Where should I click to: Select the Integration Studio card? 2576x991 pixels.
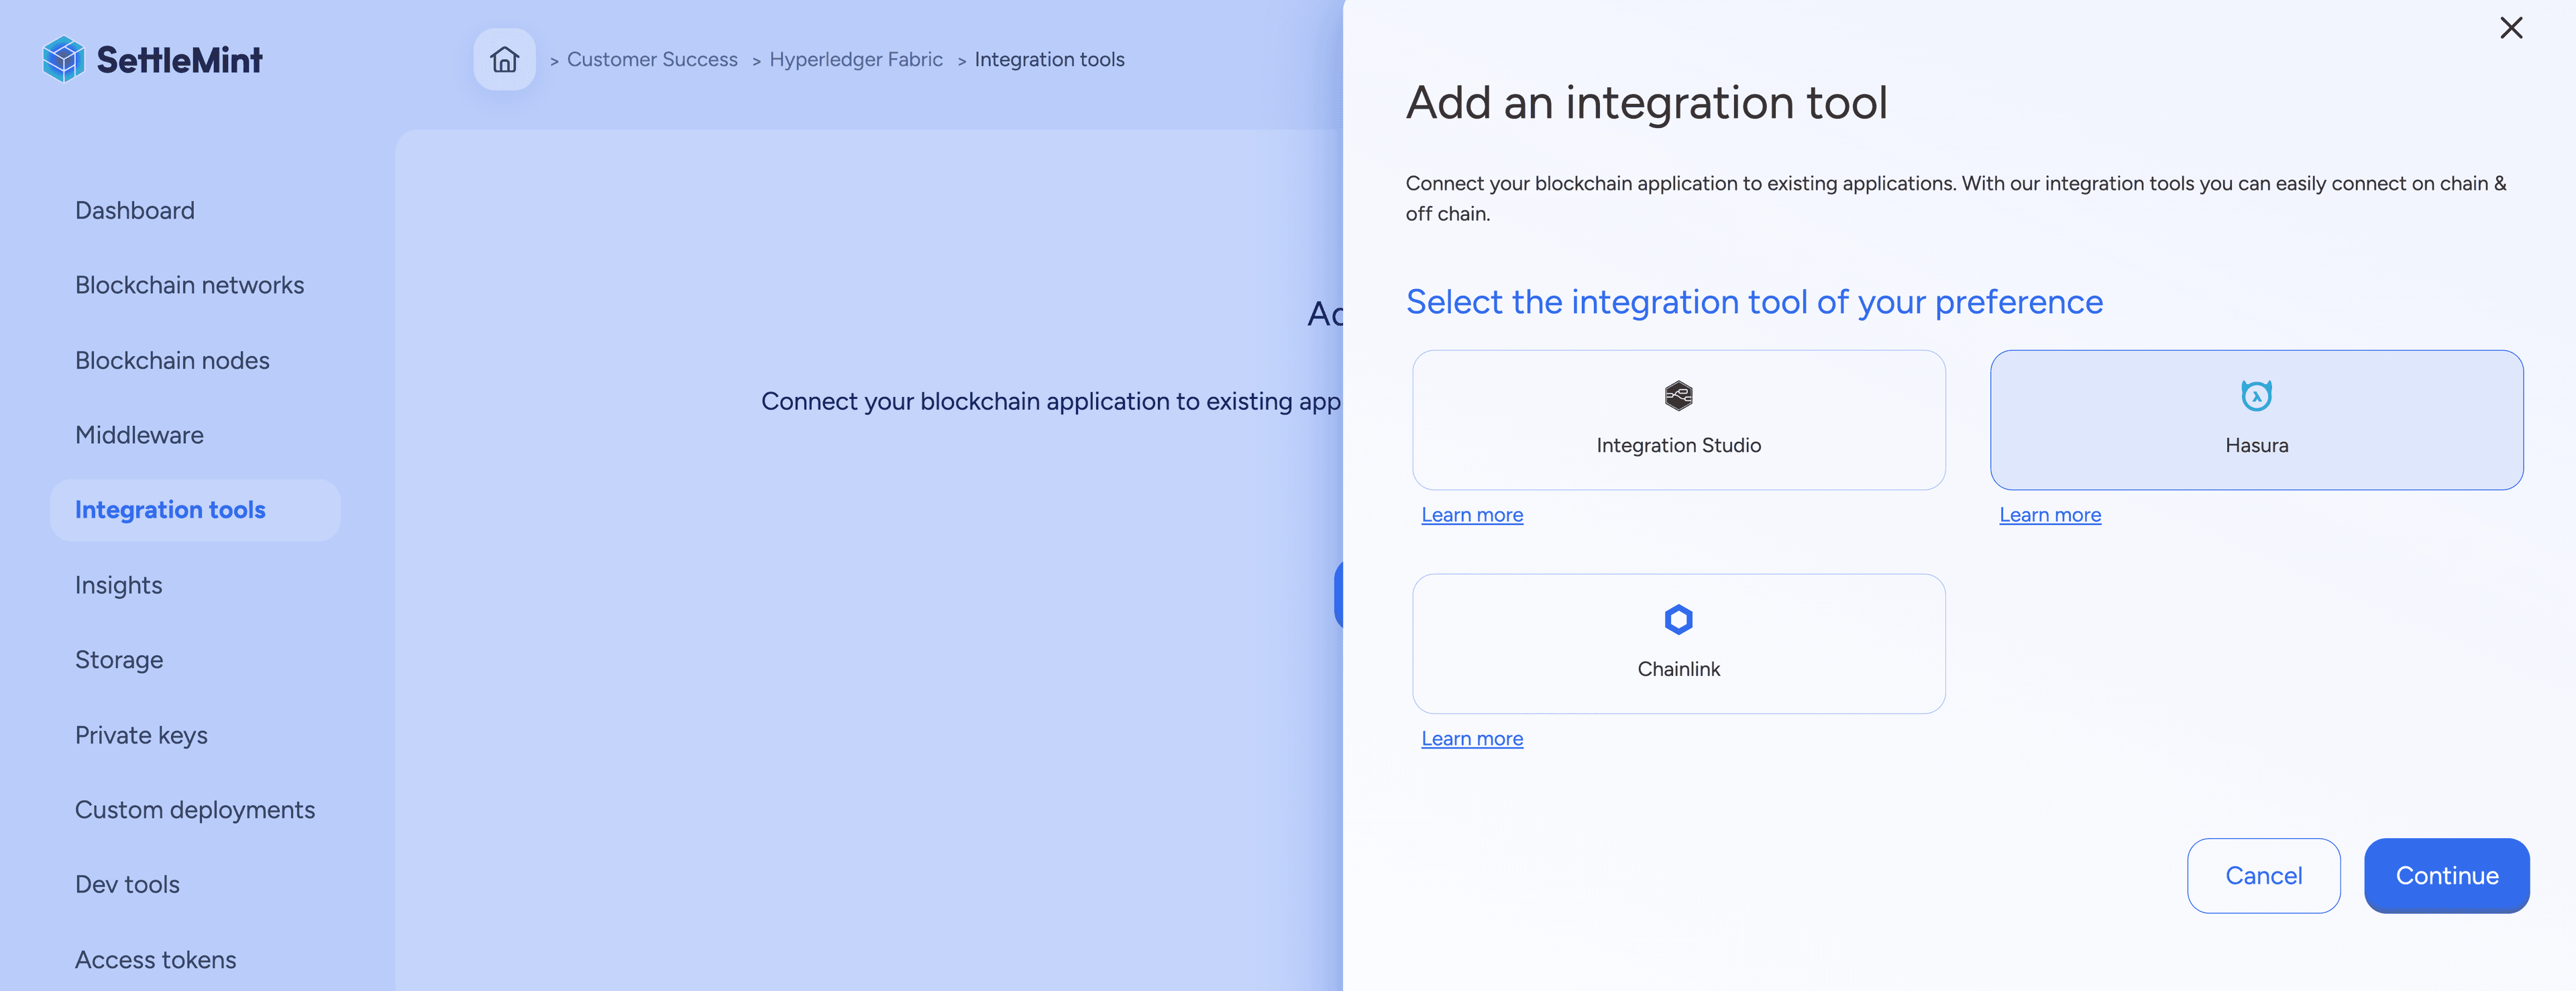click(1678, 420)
